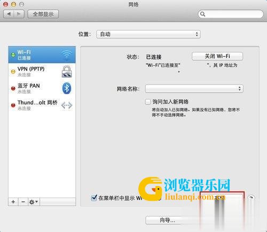Open the help question mark button

[251, 198]
